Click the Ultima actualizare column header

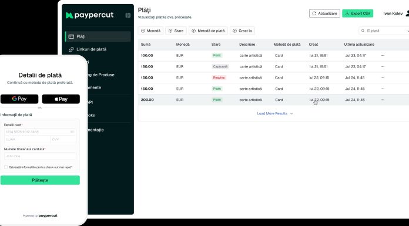(359, 45)
